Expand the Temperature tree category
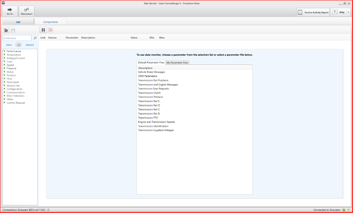This screenshot has width=353, height=213. click(x=4, y=55)
